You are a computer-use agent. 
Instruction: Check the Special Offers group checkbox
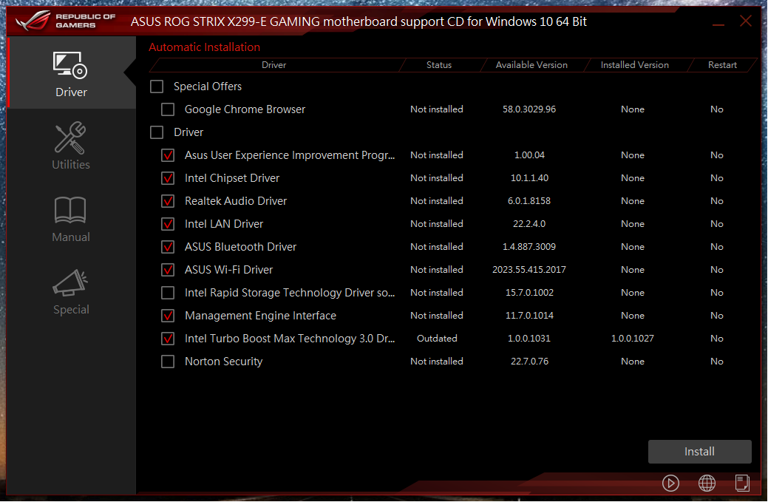pos(157,87)
